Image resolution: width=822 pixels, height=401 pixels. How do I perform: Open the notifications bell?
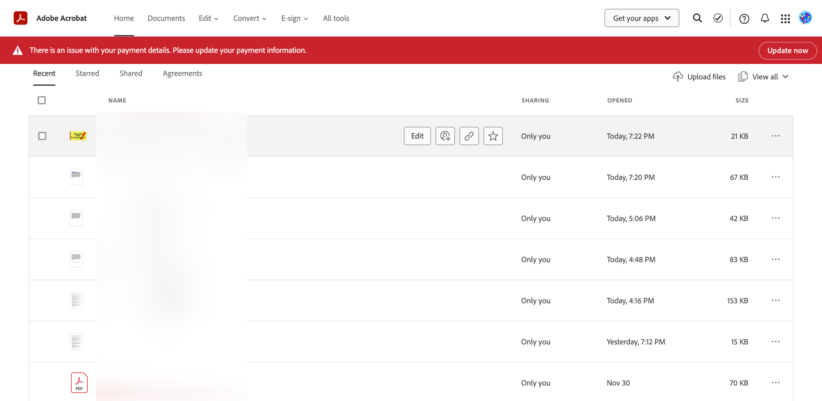click(765, 18)
